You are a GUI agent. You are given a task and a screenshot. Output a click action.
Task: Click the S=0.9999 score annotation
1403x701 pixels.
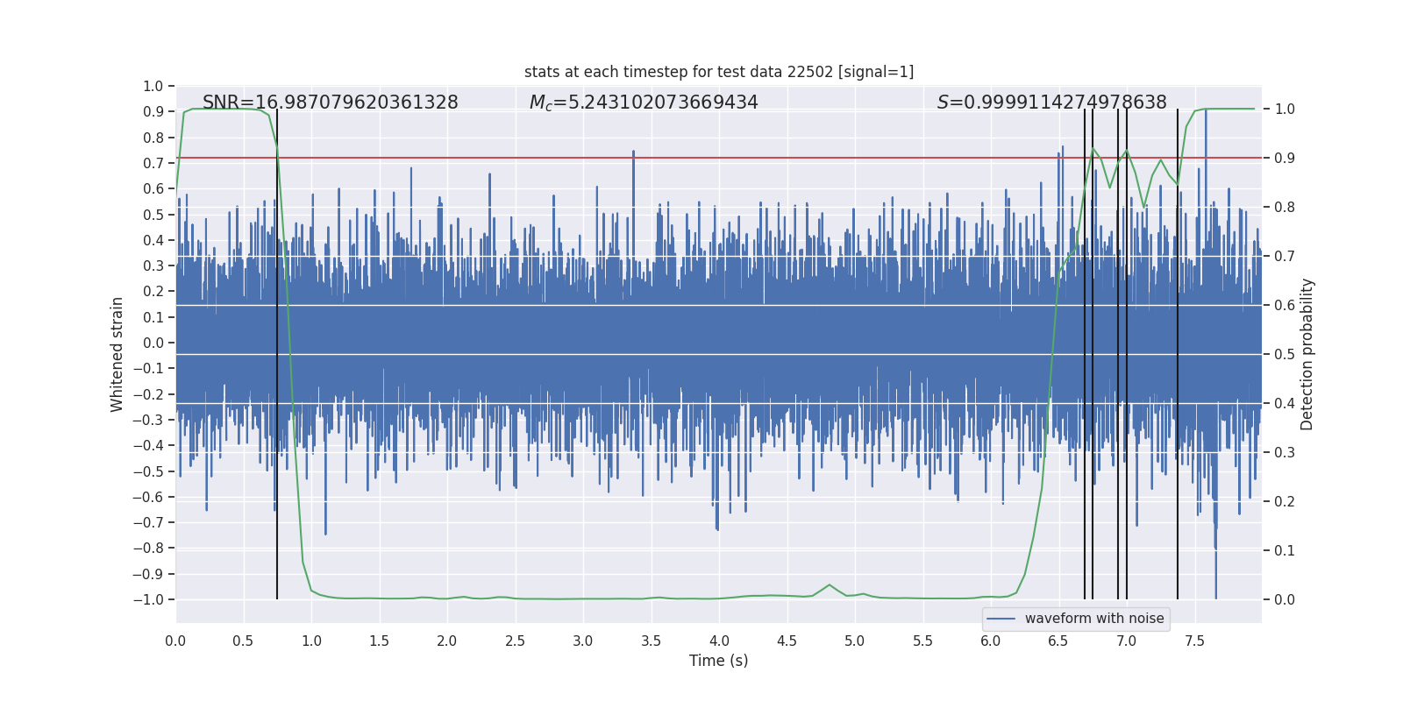[1051, 103]
